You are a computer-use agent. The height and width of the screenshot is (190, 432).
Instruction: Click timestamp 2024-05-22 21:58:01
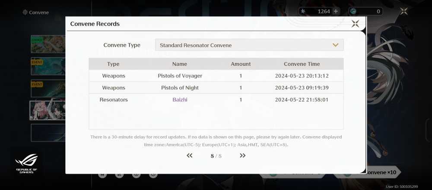pyautogui.click(x=302, y=100)
